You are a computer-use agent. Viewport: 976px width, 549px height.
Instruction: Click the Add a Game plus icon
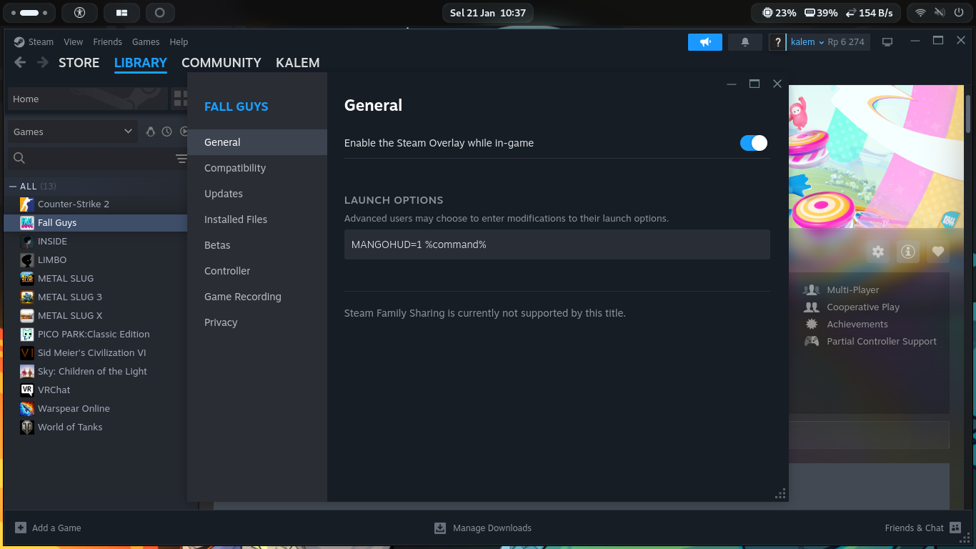tap(21, 528)
